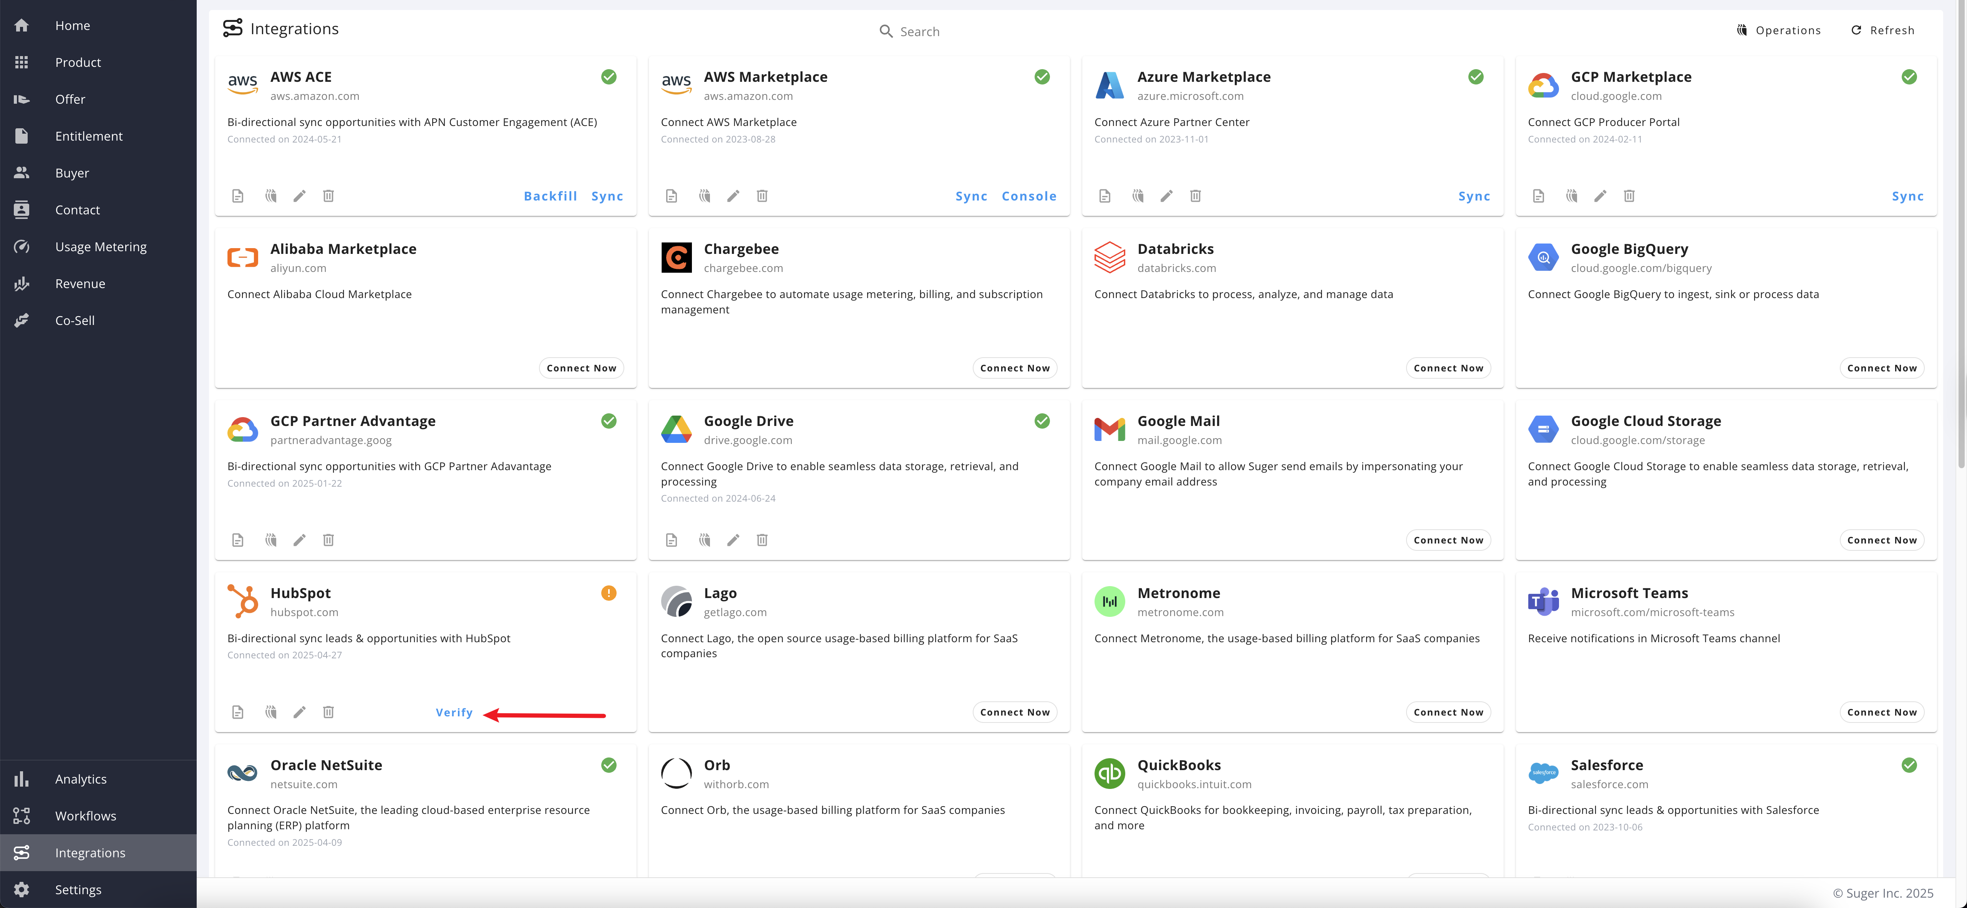Click the edit pencil icon on AWS Marketplace card
Image resolution: width=1967 pixels, height=908 pixels.
(x=733, y=196)
